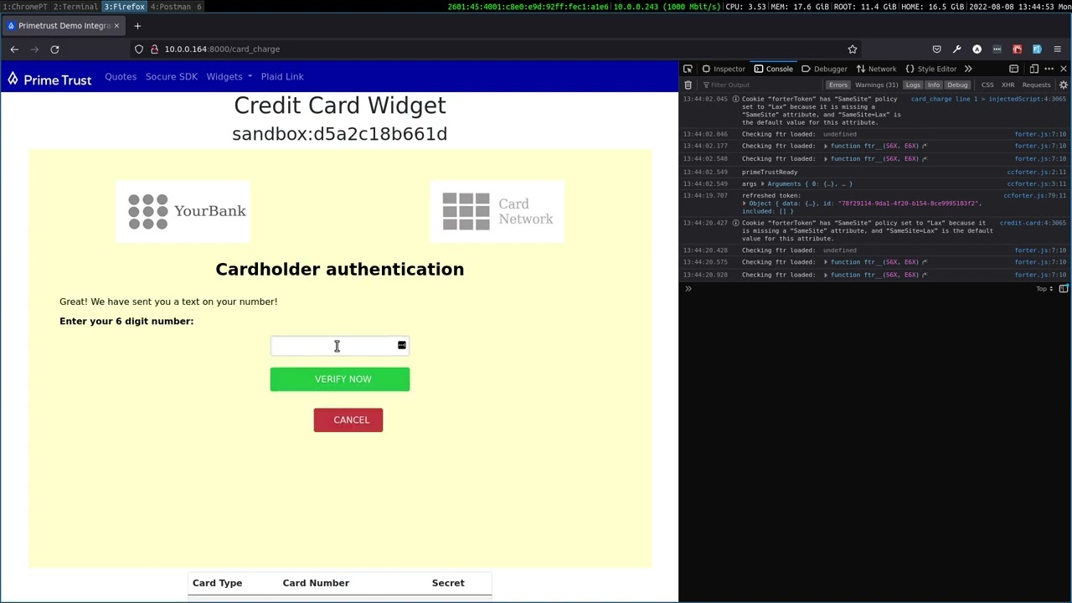Open the Top context selector dropdown
The height and width of the screenshot is (603, 1072).
point(1044,289)
